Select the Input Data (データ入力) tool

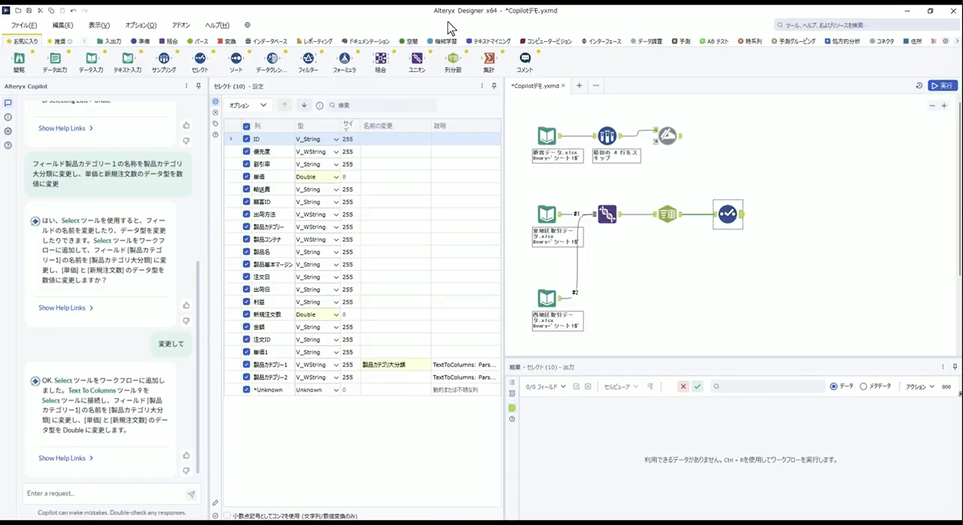[x=91, y=59]
